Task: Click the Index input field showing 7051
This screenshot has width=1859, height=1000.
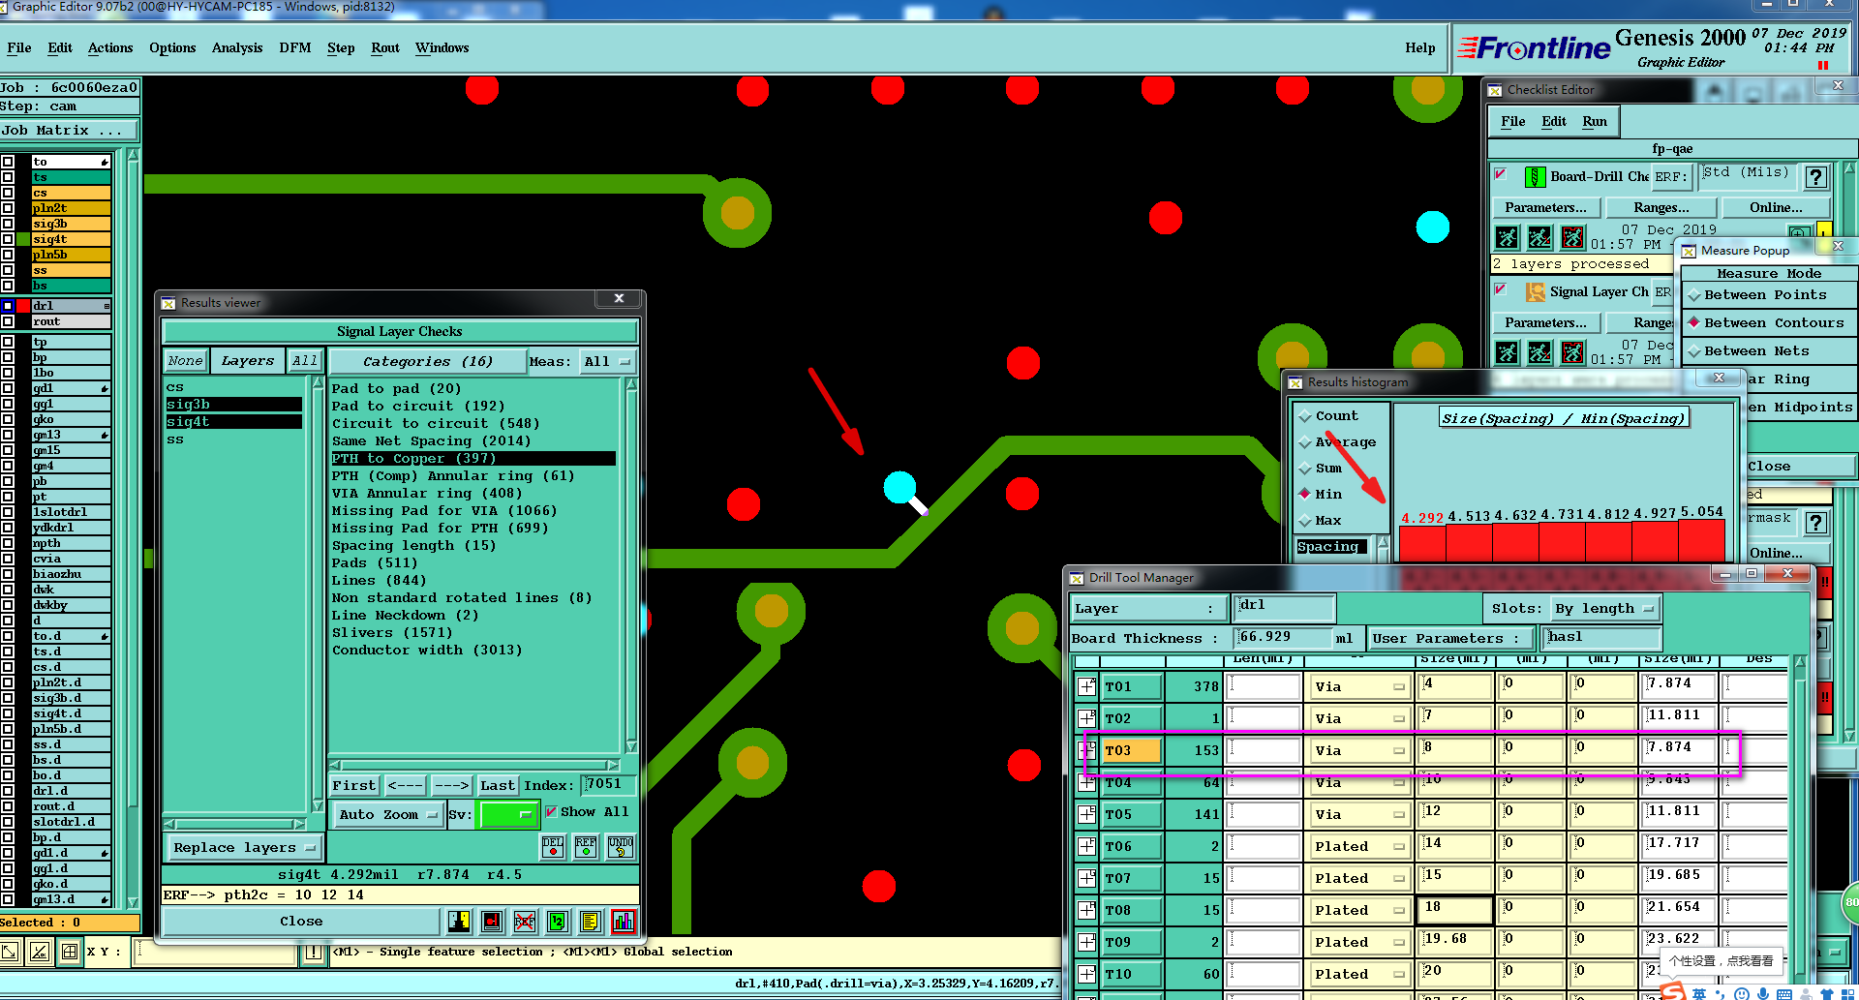Action: [x=608, y=785]
